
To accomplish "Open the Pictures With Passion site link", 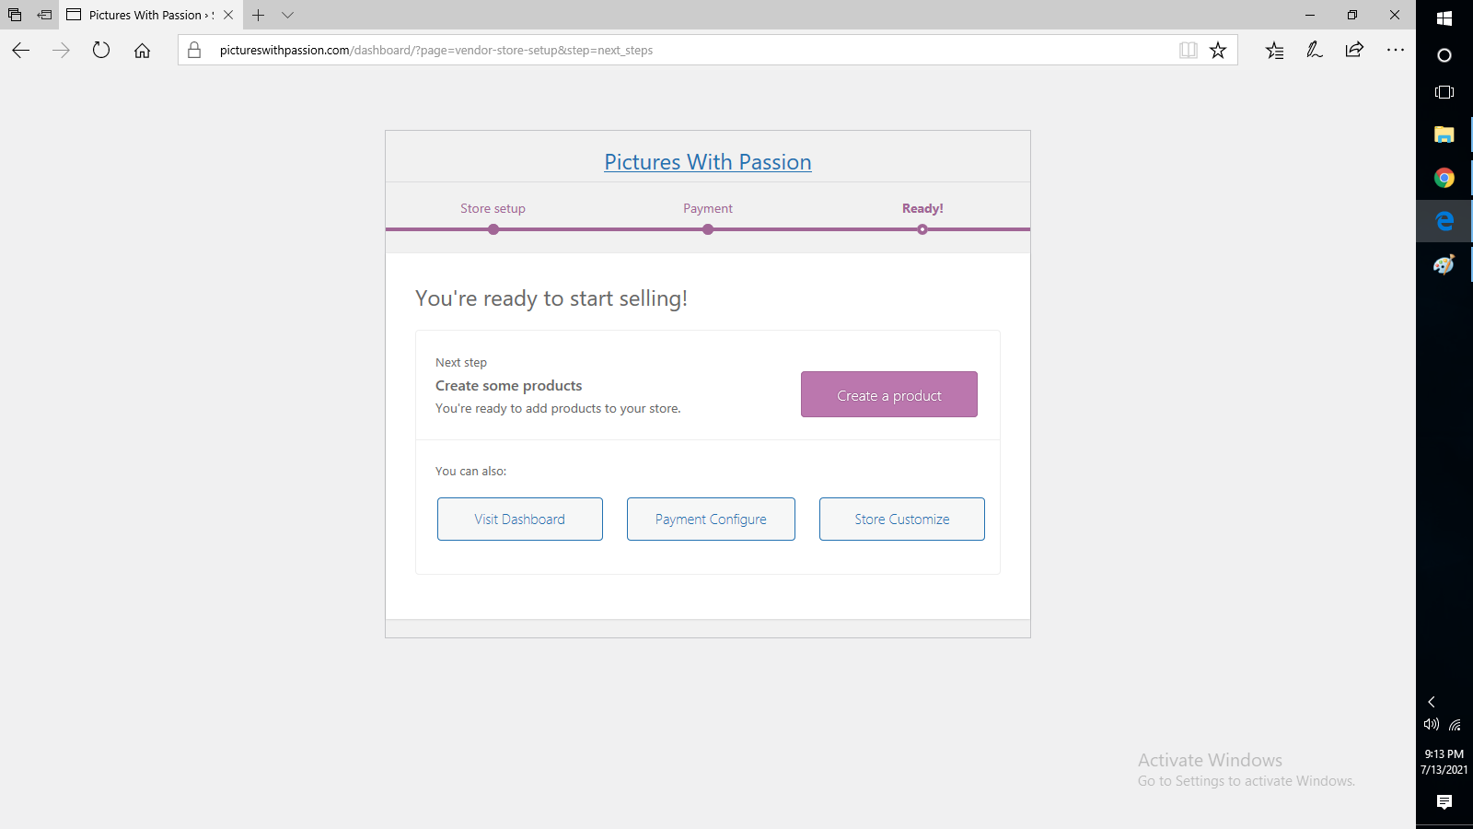I will [x=708, y=162].
